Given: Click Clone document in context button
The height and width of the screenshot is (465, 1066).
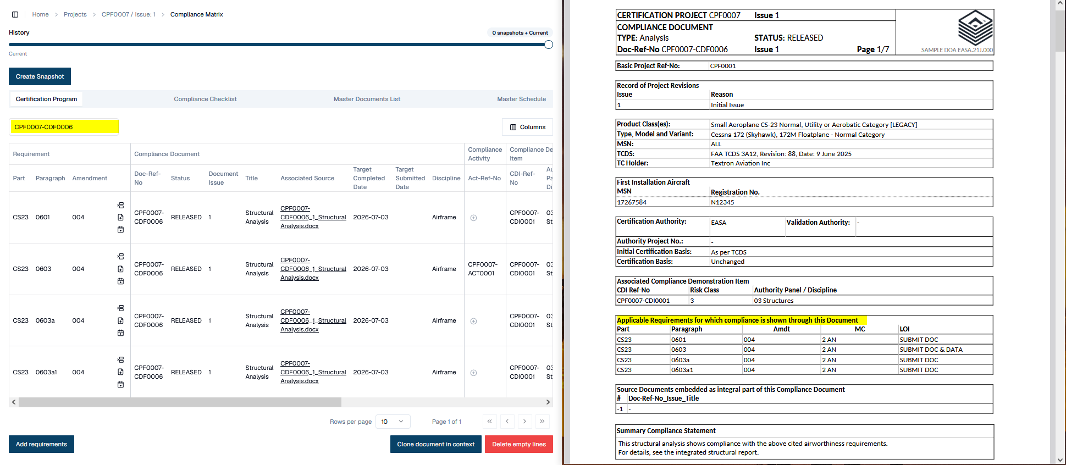Looking at the screenshot, I should pyautogui.click(x=435, y=444).
